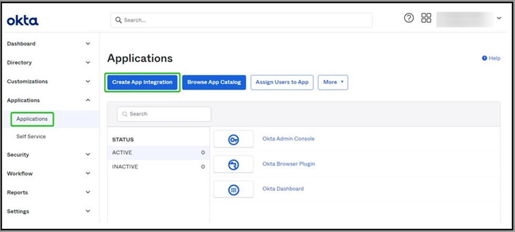The image size is (515, 232).
Task: Click the Okta Browser Plugin icon
Action: pyautogui.click(x=233, y=165)
